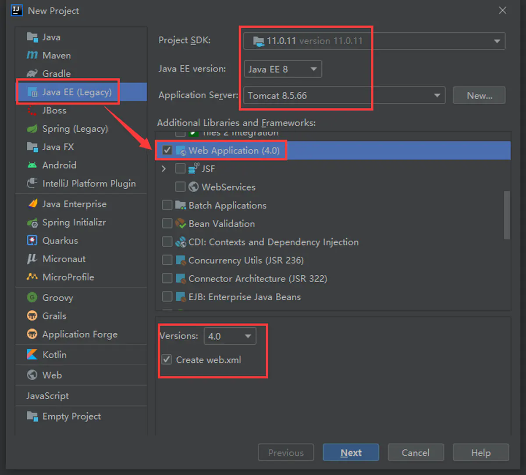
Task: Click the green Groovy icon
Action: click(32, 297)
